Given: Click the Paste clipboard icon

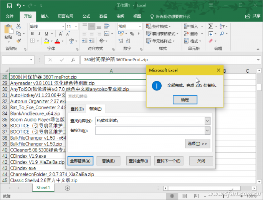Looking at the screenshot, I should click(x=8, y=29).
